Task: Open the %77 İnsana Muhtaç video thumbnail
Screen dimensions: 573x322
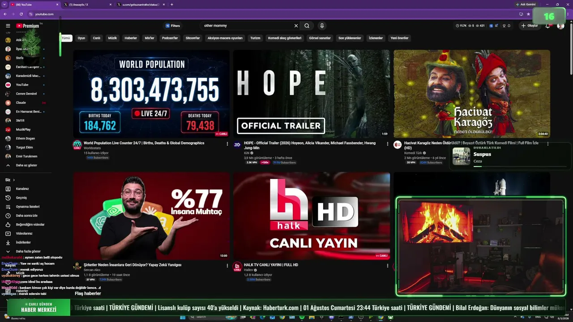Action: click(151, 216)
